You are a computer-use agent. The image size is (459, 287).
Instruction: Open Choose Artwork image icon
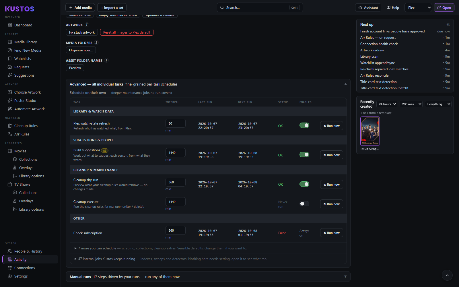click(10, 92)
